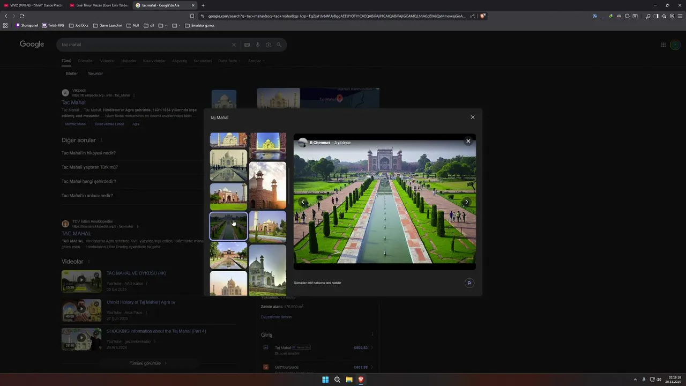The width and height of the screenshot is (686, 386).
Task: Open the TDV TAC MAHAL result link
Action: [x=76, y=234]
